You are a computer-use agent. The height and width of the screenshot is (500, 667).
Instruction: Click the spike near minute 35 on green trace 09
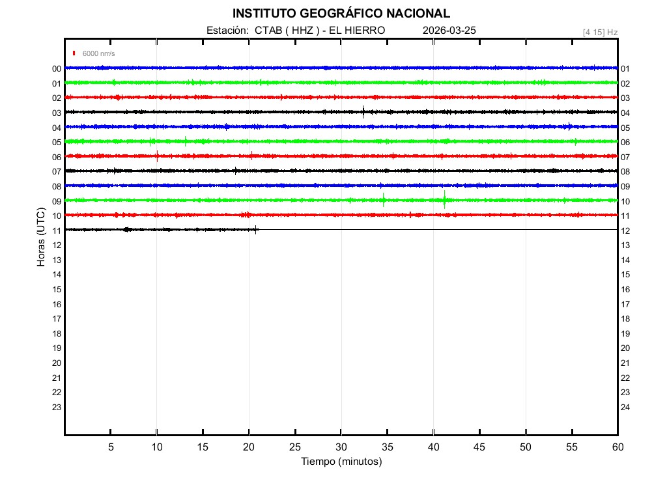[x=384, y=200]
